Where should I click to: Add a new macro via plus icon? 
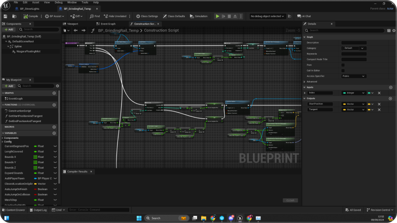[54, 127]
